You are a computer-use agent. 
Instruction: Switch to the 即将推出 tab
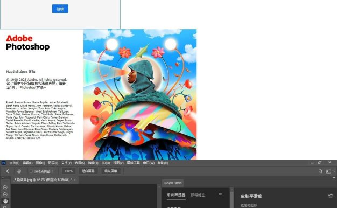coord(198,195)
